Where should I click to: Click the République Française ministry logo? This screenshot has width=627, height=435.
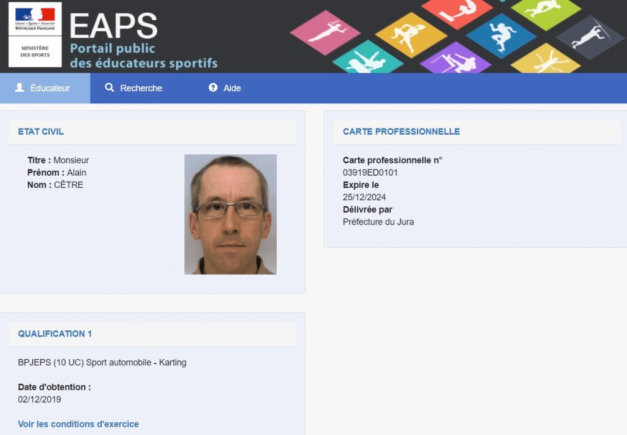point(35,35)
